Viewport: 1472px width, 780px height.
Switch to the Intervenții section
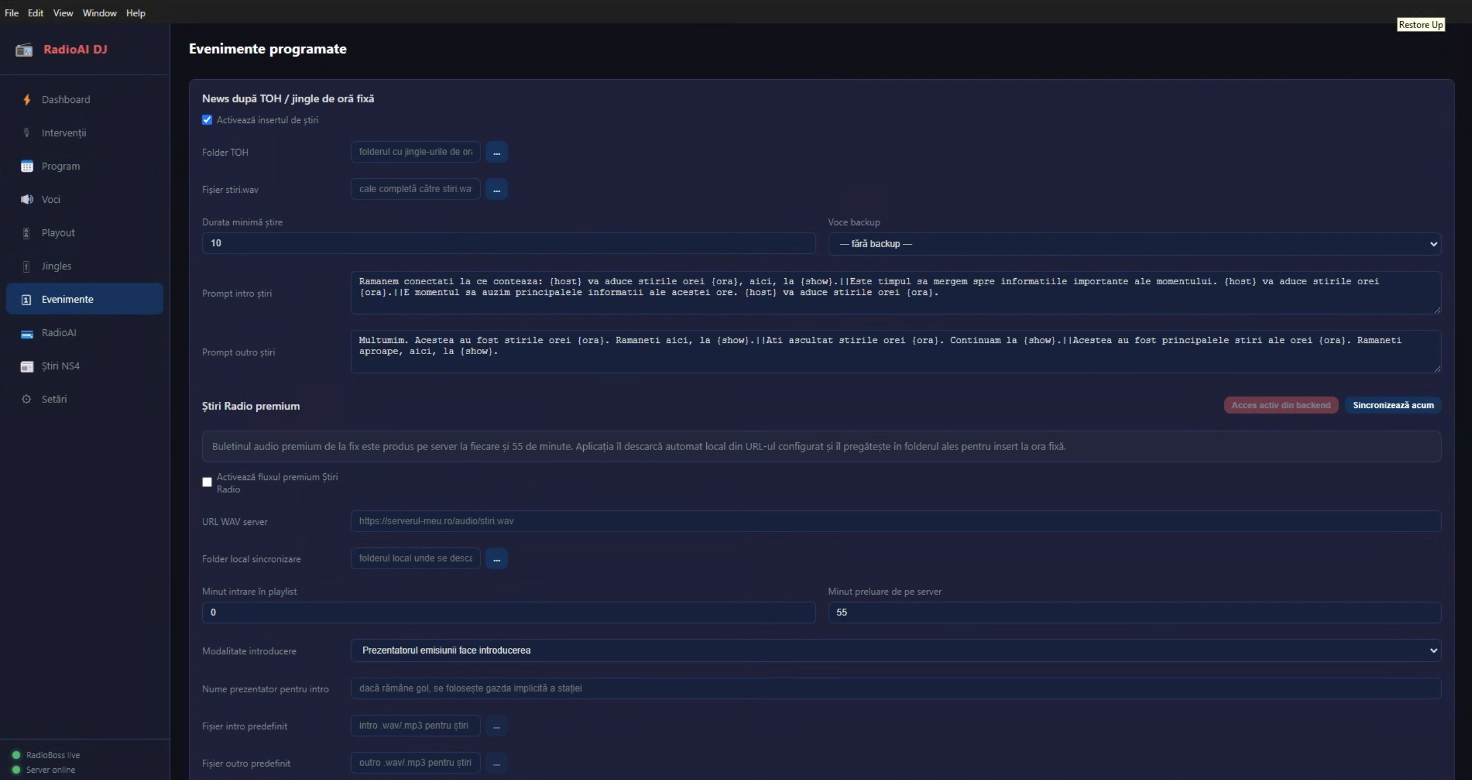tap(85, 133)
